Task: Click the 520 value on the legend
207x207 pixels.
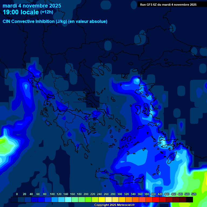Action: coord(194,194)
